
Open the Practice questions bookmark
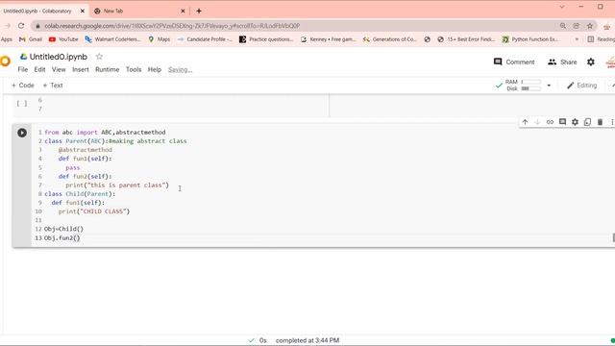[266, 39]
